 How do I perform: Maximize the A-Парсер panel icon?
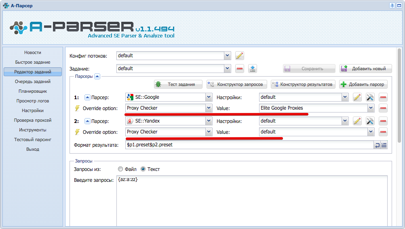coord(399,5)
